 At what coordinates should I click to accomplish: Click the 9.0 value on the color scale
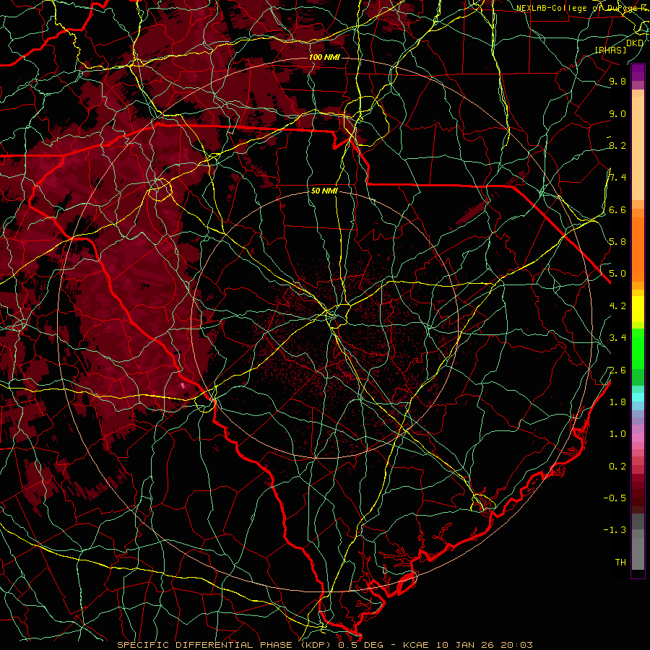coord(617,113)
